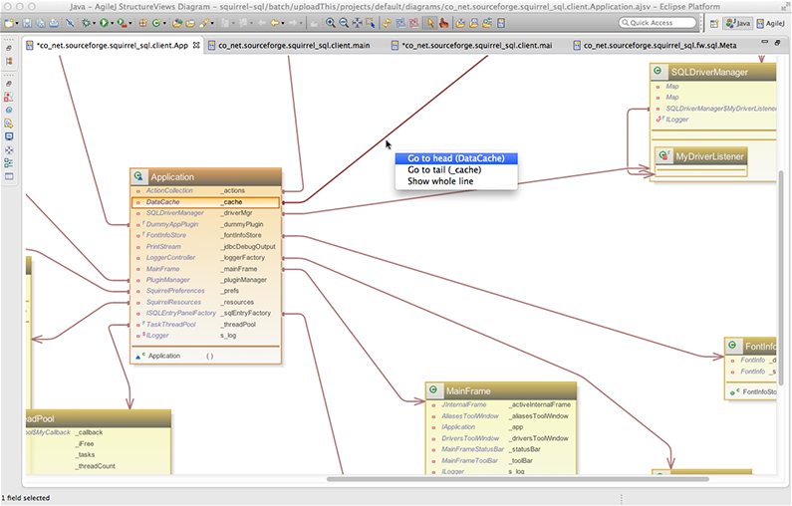Click the Run Last Tool icon
The height and width of the screenshot is (506, 792).
coord(122,23)
